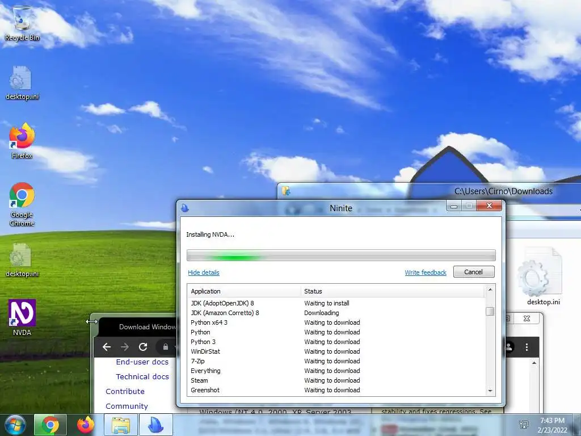Select the NVDA desktop shortcut
The height and width of the screenshot is (436, 581).
click(x=22, y=318)
